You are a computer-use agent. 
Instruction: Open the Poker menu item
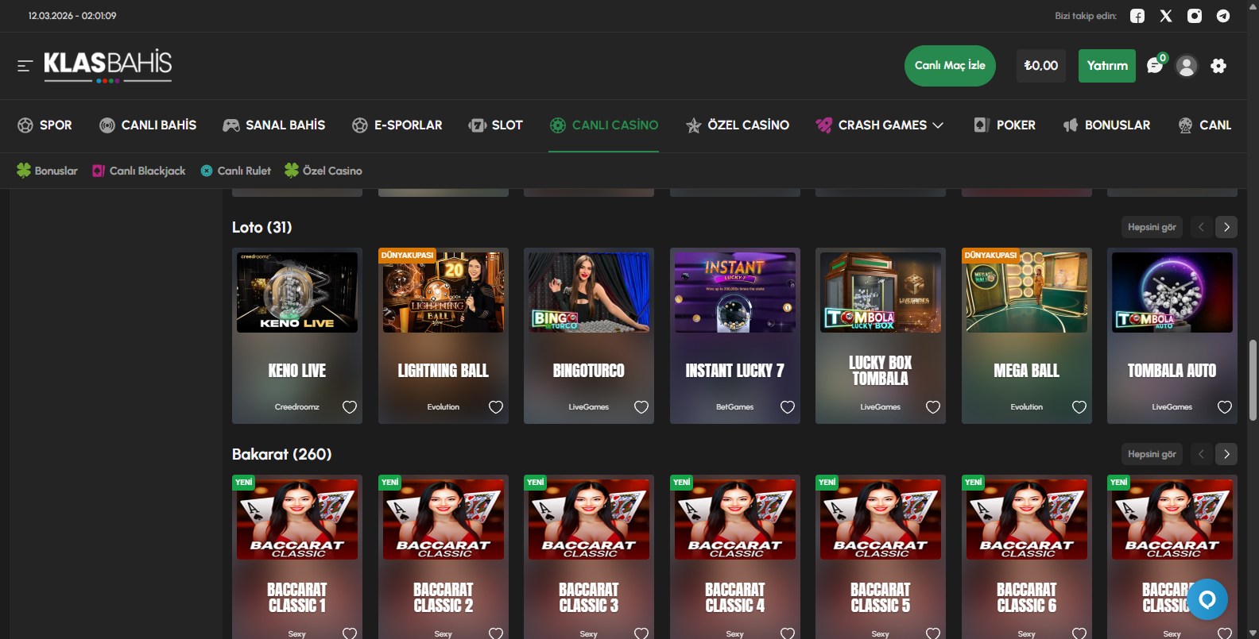[1005, 125]
